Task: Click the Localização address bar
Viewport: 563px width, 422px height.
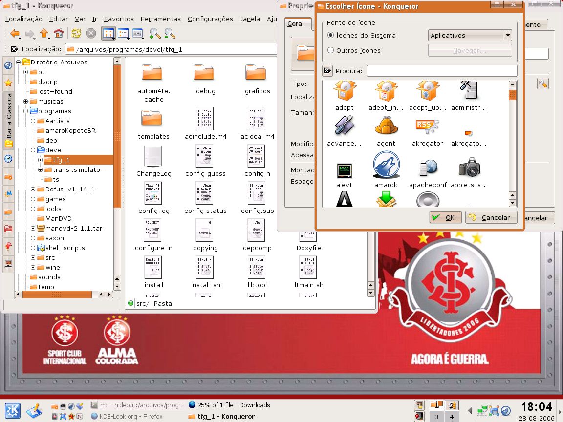Action: 171,49
